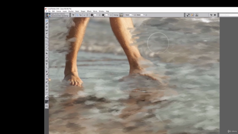The width and height of the screenshot is (238, 134).
Task: Open the opacity preview circle
Action: click(103, 15)
